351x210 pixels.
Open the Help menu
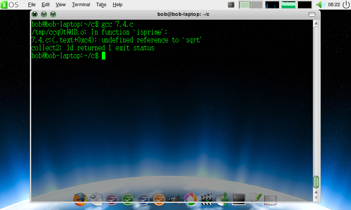[117, 5]
